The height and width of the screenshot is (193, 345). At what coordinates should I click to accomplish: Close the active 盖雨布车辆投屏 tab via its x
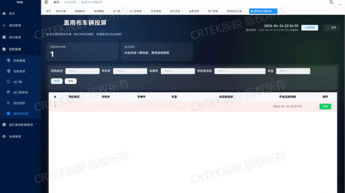pos(274,11)
